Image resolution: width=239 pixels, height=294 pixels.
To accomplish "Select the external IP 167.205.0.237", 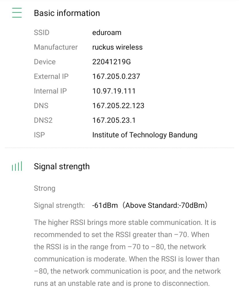I will coord(116,76).
